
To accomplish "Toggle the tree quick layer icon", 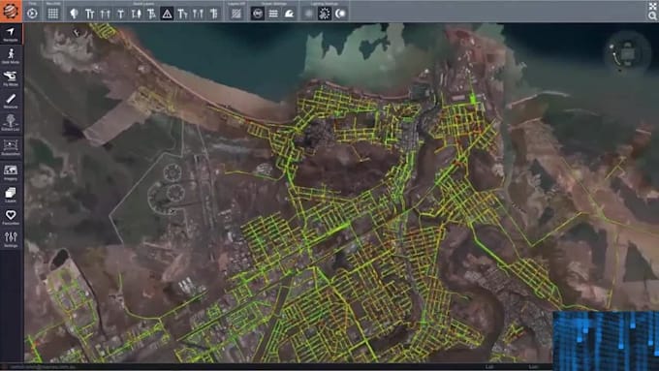I will click(x=74, y=14).
